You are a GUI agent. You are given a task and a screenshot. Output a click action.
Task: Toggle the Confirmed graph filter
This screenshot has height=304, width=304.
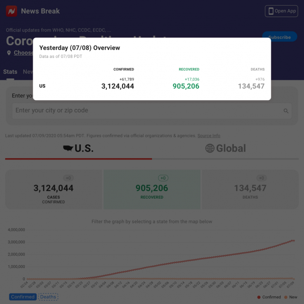tap(23, 297)
